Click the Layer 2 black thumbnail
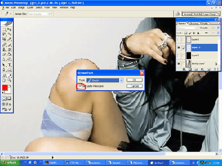Viewport: 222px width, 166px height. click(189, 55)
